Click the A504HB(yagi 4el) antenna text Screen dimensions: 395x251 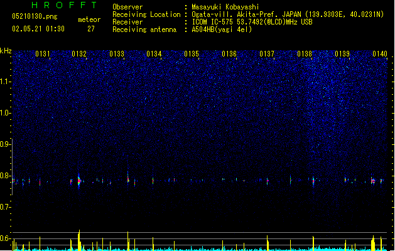pos(222,29)
